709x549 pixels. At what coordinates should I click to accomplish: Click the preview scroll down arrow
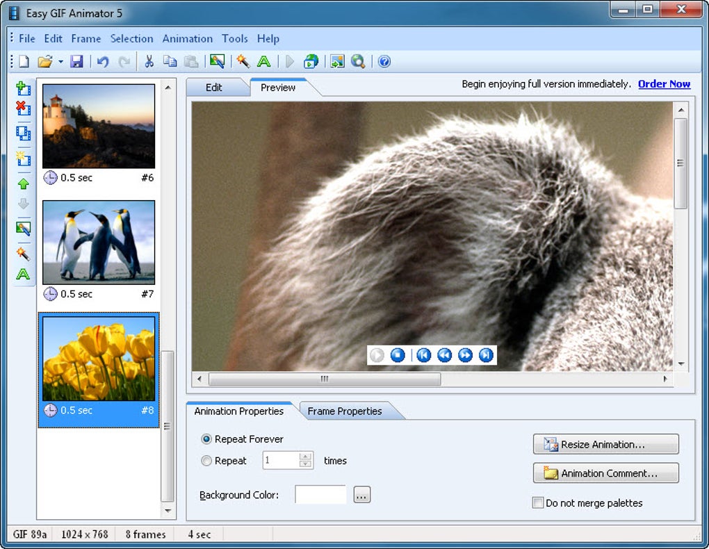681,364
